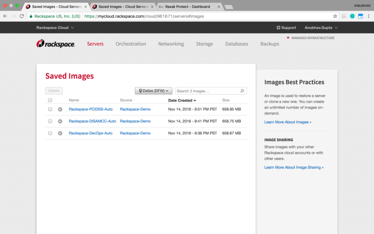Click the 658.85 MB size value
This screenshot has width=374, height=234.
click(231, 109)
